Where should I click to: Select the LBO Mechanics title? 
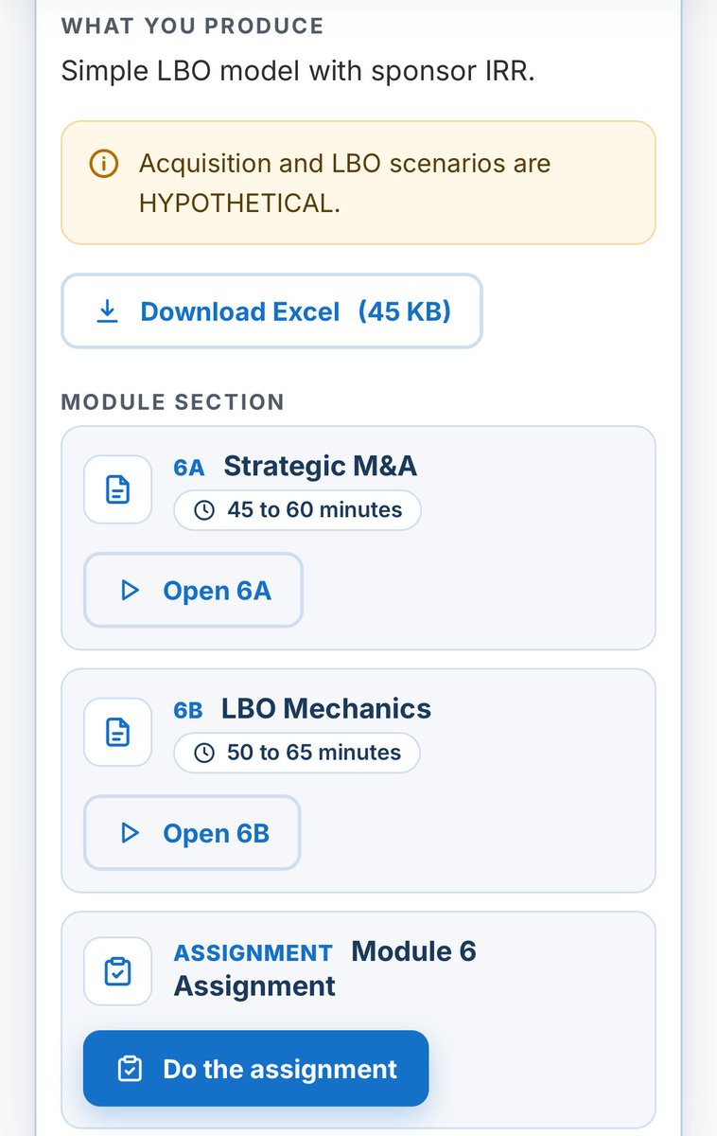[326, 708]
